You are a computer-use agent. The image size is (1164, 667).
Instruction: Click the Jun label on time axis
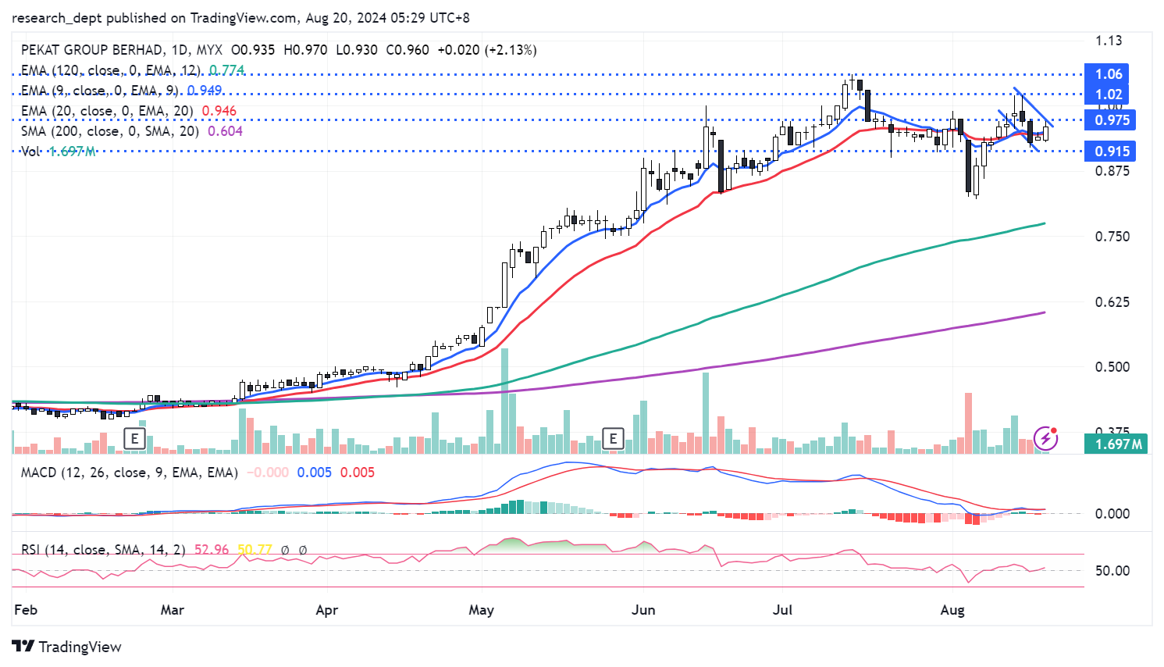point(643,610)
